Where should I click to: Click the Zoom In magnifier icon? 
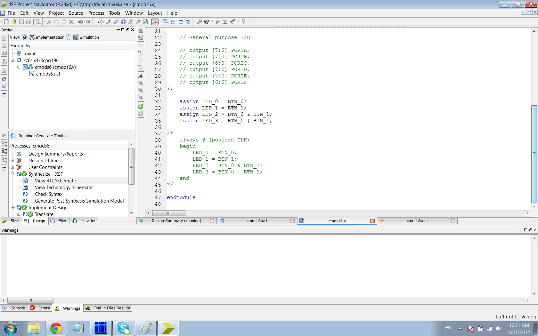click(x=109, y=22)
